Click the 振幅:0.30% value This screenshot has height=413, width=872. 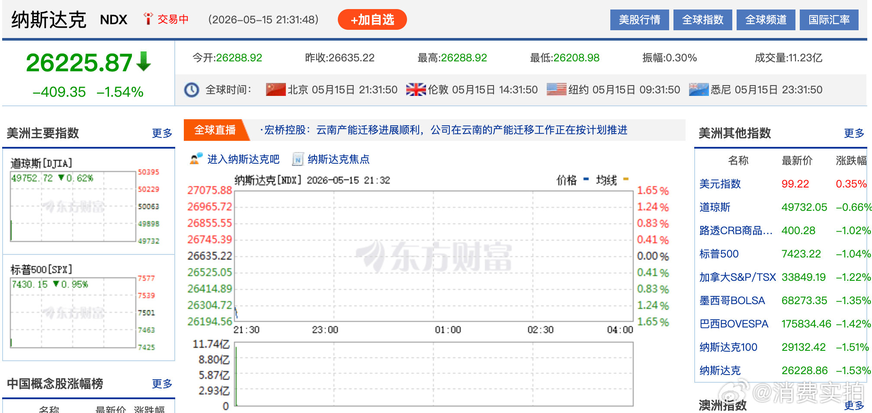click(670, 58)
